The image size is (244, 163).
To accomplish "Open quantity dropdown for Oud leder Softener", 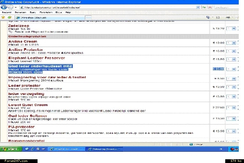I will pos(234,118).
